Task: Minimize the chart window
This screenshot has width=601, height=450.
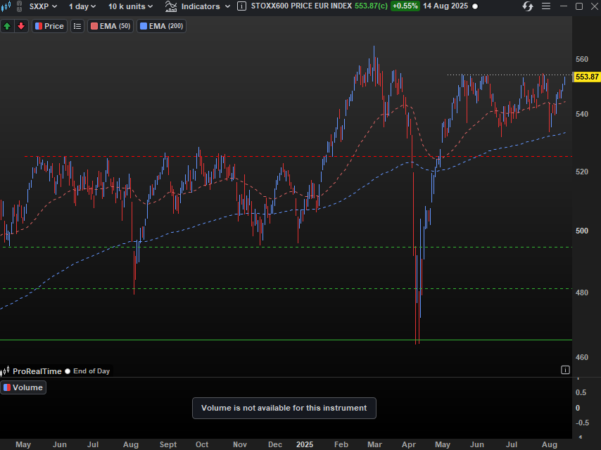Action: [564, 6]
